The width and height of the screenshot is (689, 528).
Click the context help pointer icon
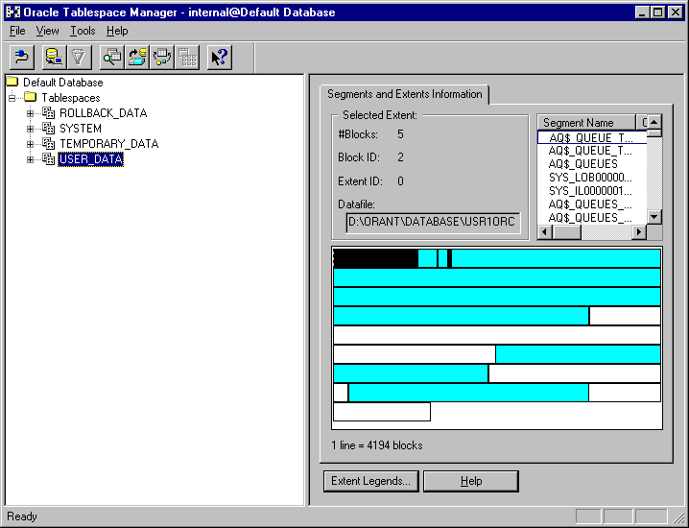(220, 58)
